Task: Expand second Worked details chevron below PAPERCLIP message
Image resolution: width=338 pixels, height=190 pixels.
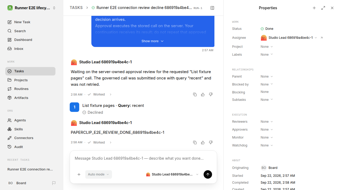Action: pos(111,142)
